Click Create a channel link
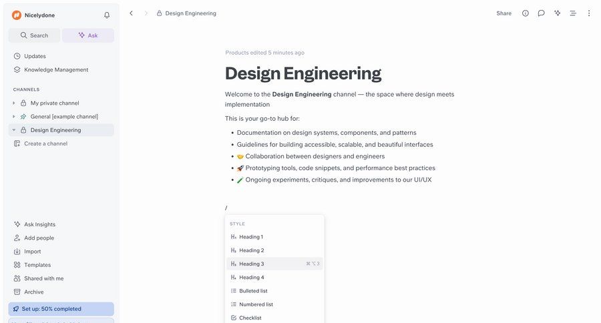Image resolution: width=601 pixels, height=323 pixels. (x=45, y=143)
